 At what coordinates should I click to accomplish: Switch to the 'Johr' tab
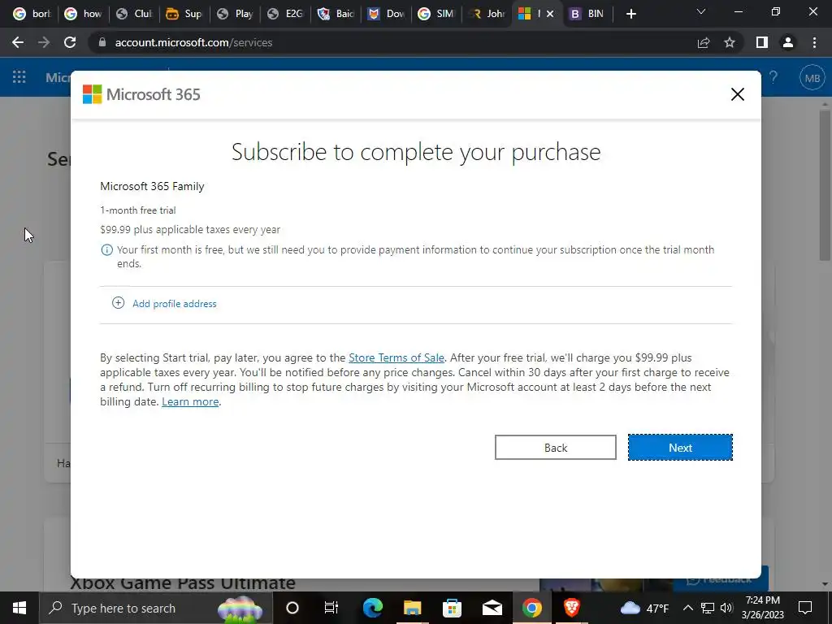coord(487,14)
